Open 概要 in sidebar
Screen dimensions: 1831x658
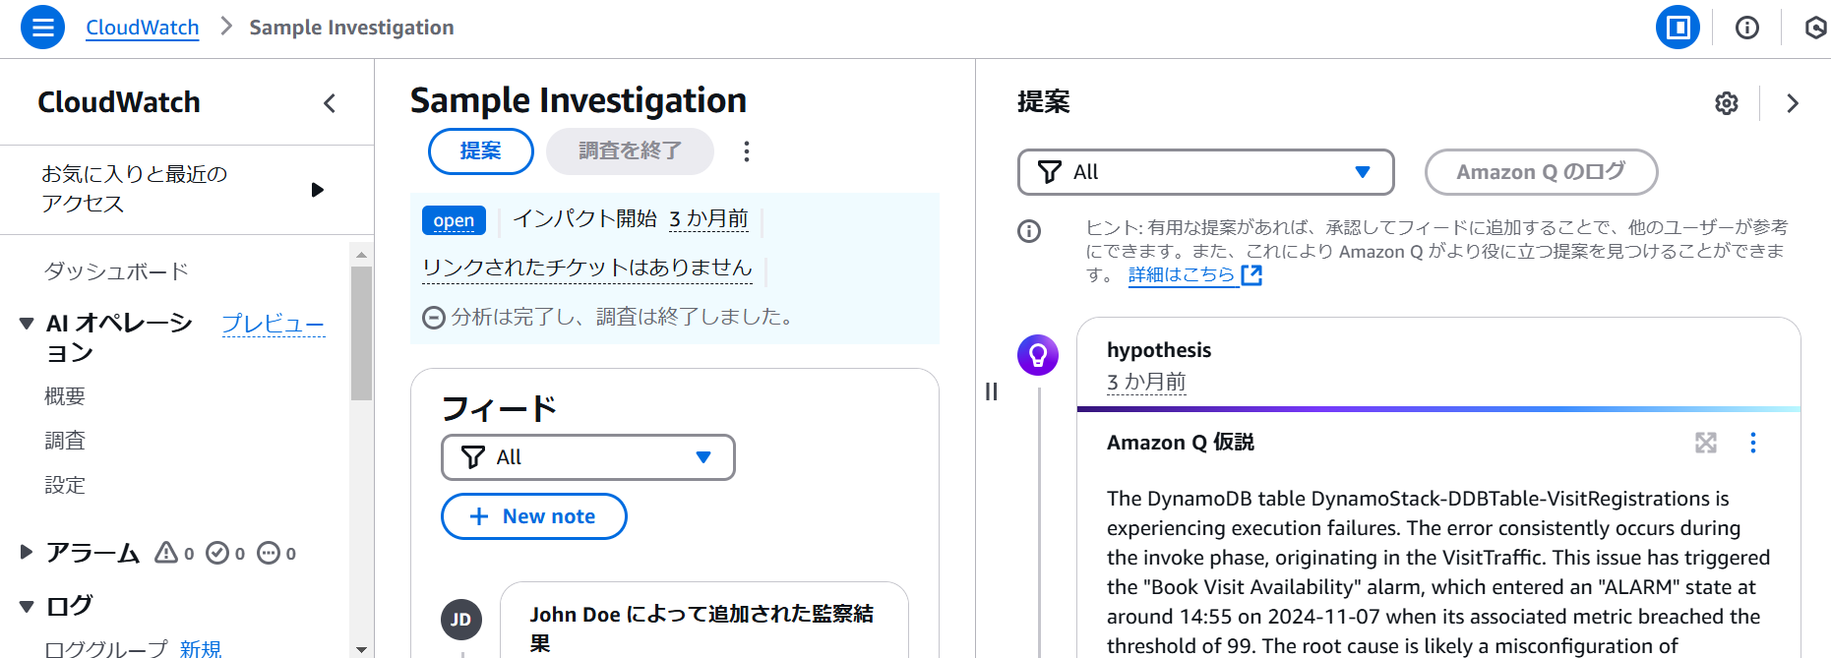click(65, 396)
